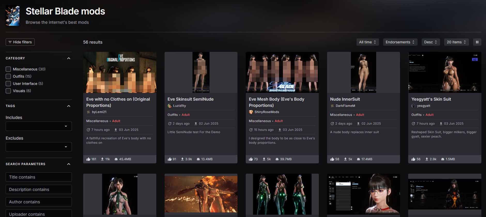Change the Desc sort order dropdown
The width and height of the screenshot is (486, 217).
430,42
